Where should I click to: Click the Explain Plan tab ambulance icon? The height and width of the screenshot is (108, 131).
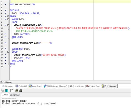(87, 86)
